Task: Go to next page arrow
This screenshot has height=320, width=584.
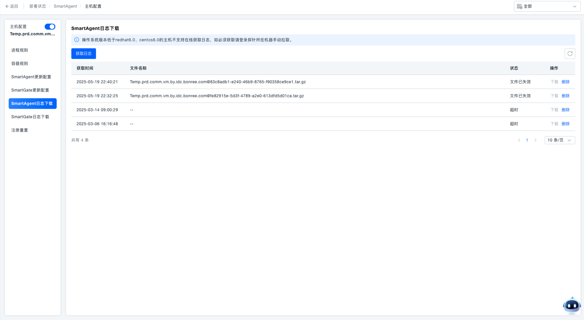Action: pyautogui.click(x=535, y=140)
